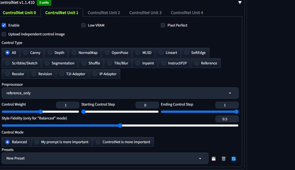295x170 pixels.
Task: Collapse the ControlNet panel with the triangle
Action: pos(240,2)
